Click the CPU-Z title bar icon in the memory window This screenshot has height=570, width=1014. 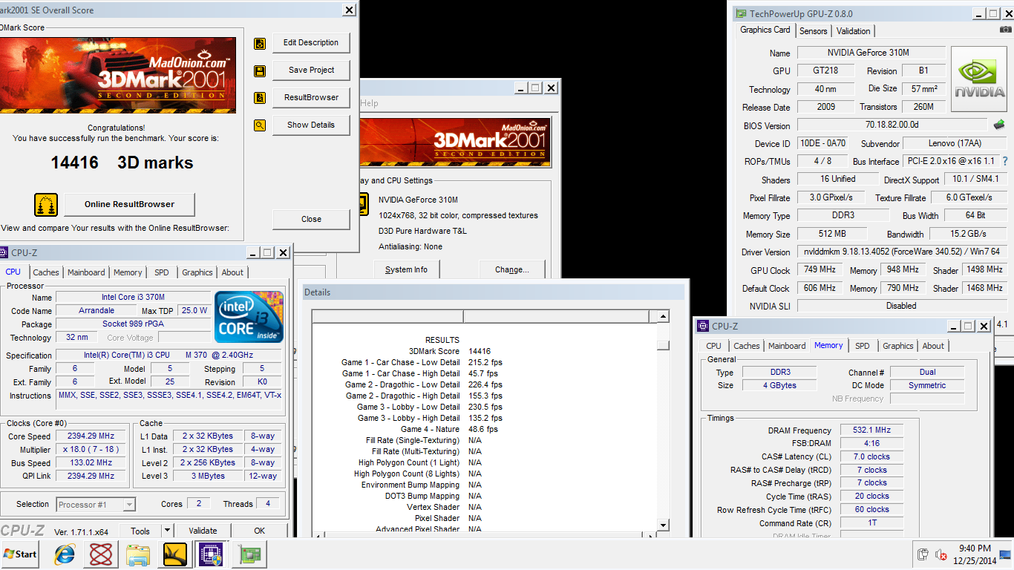pyautogui.click(x=703, y=326)
